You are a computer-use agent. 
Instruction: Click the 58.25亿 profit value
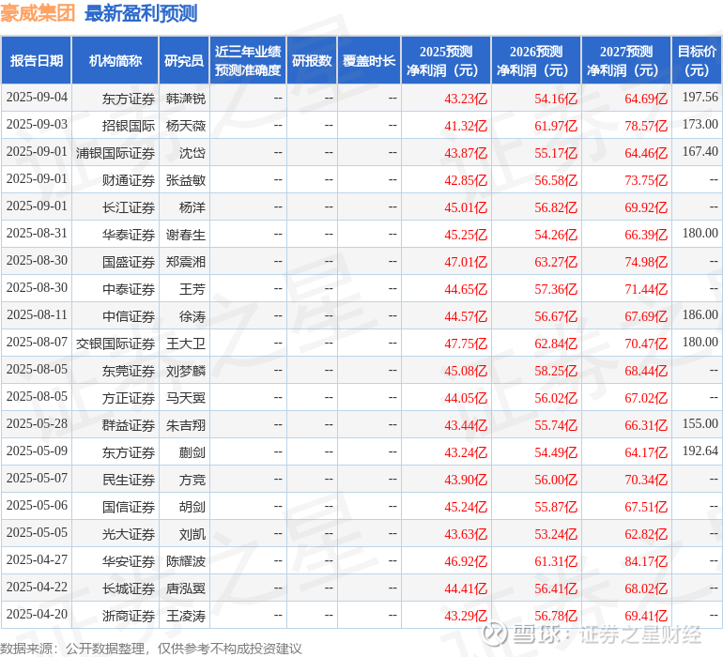point(556,370)
